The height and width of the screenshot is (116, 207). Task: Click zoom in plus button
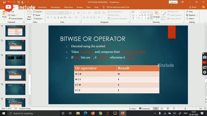click(x=196, y=109)
